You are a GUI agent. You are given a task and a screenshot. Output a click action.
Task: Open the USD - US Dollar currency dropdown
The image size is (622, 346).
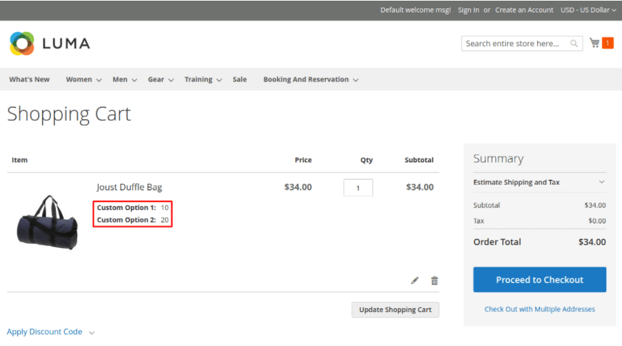click(x=588, y=10)
